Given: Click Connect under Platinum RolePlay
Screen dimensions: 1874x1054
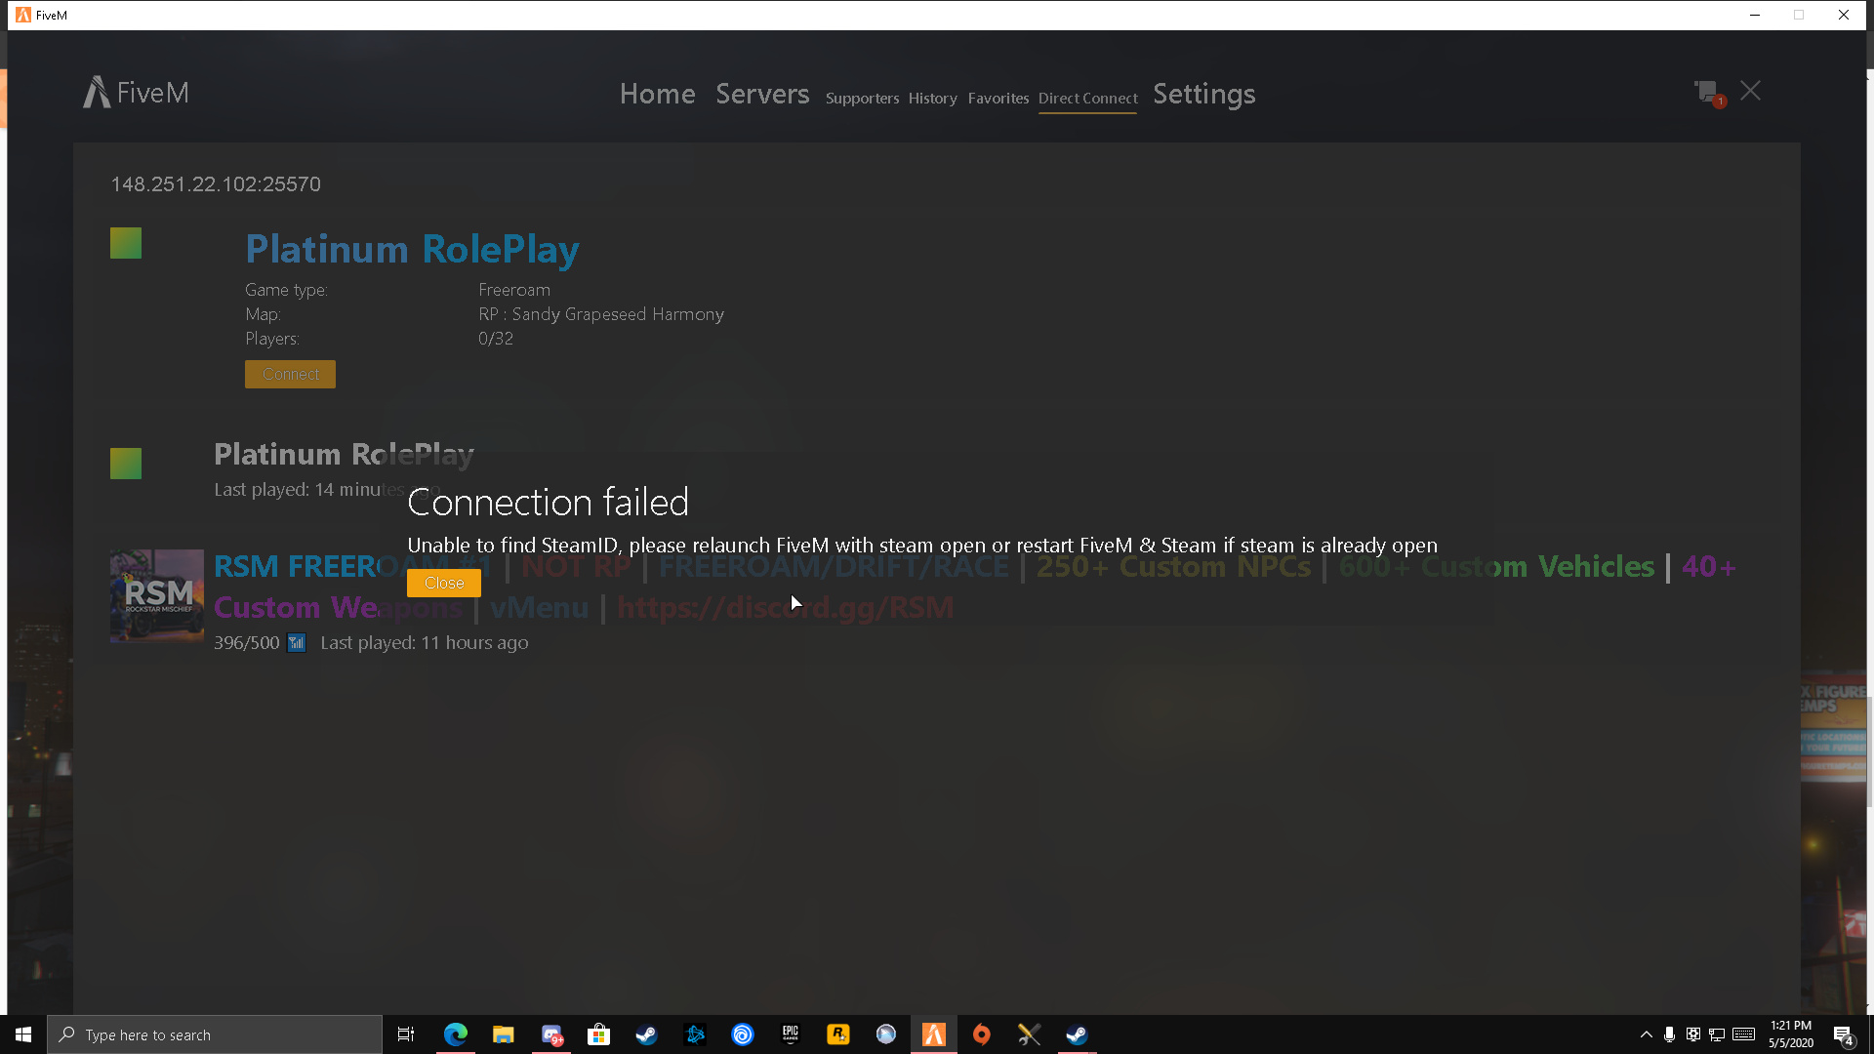Looking at the screenshot, I should point(290,374).
